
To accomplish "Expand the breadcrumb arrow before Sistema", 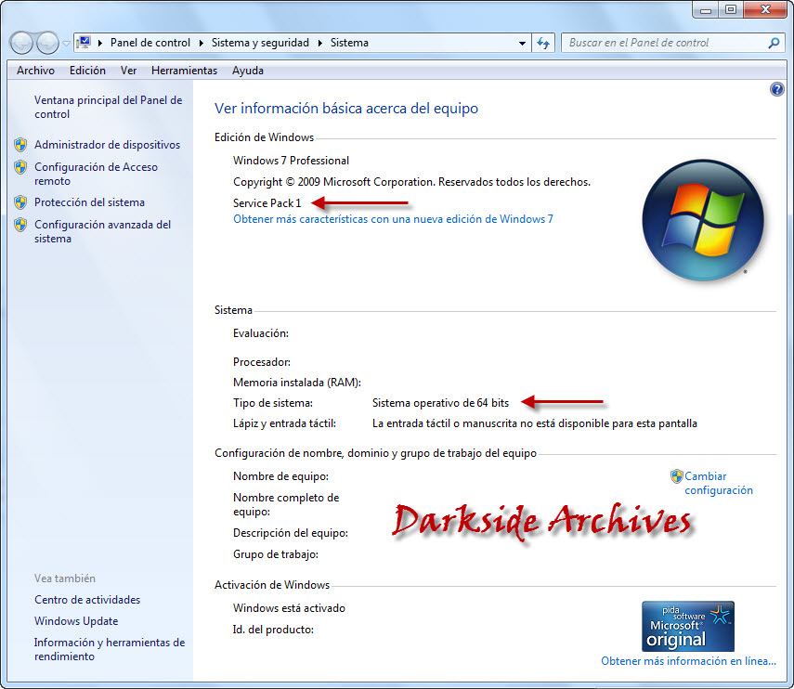I will pyautogui.click(x=320, y=43).
